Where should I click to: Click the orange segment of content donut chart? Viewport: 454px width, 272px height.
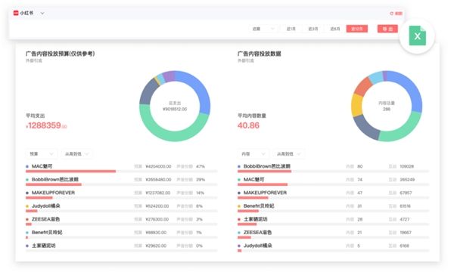pyautogui.click(x=363, y=86)
